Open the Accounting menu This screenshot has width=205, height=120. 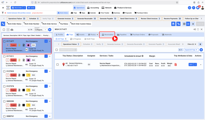point(93,8)
